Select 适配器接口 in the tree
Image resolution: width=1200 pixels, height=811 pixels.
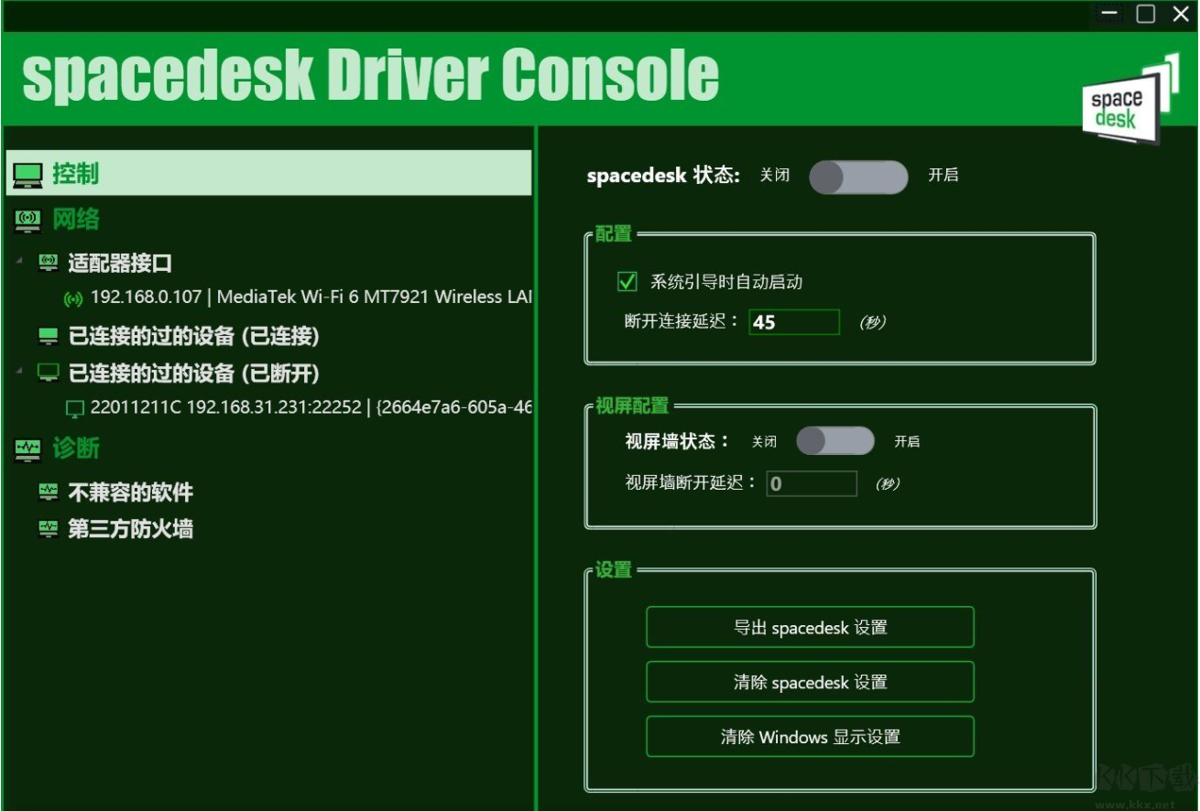(x=120, y=264)
